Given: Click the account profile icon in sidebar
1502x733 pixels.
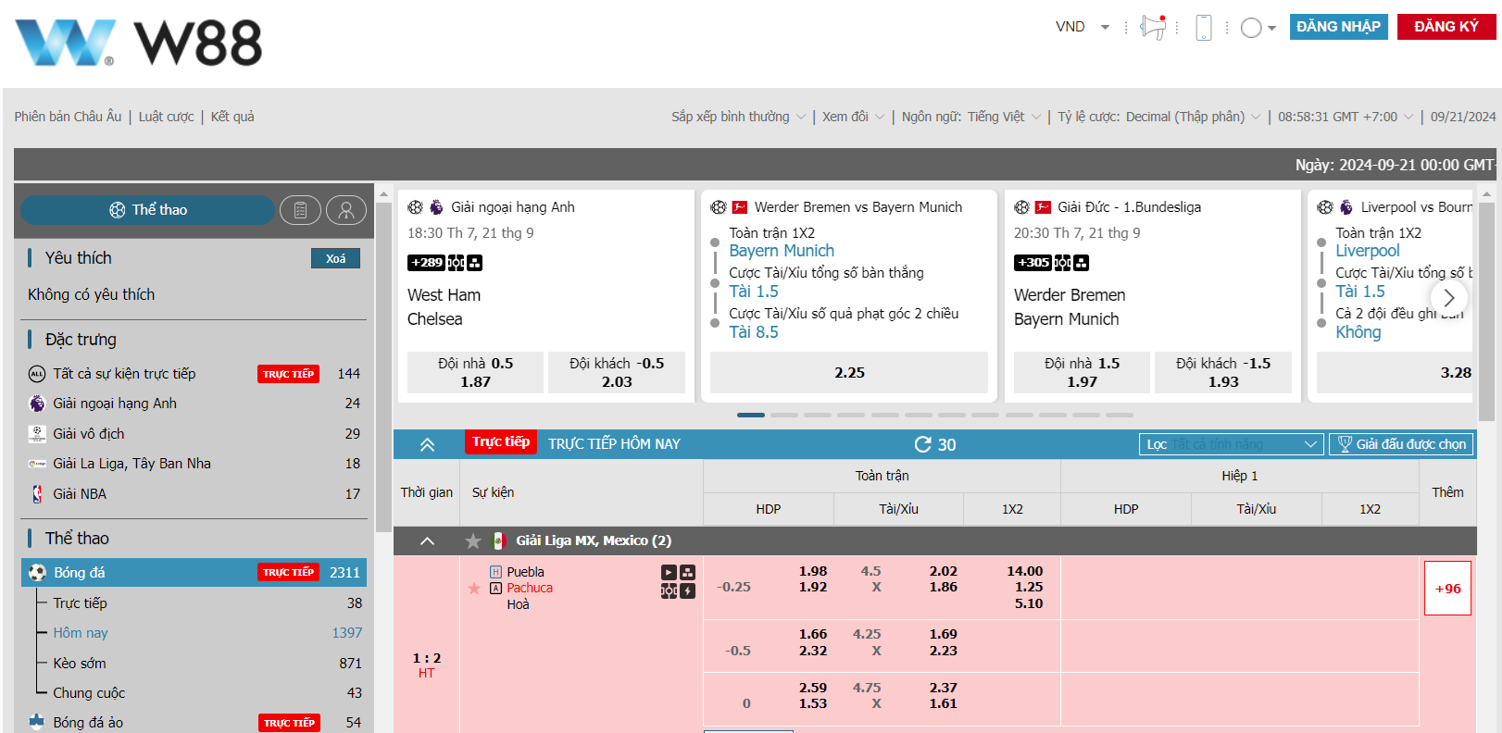Looking at the screenshot, I should tap(346, 210).
